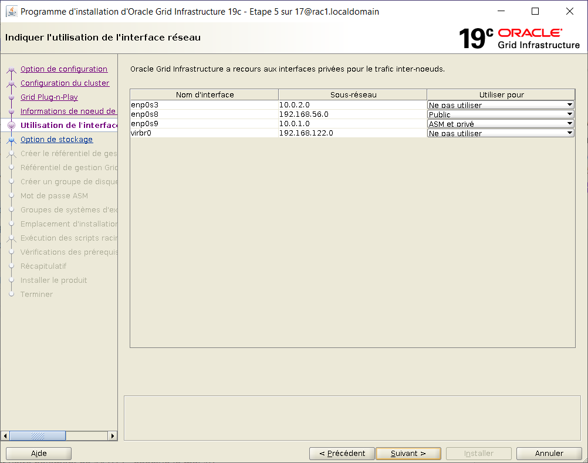The width and height of the screenshot is (588, 463).
Task: Select the virbr0 interface name cell
Action: pyautogui.click(x=204, y=133)
